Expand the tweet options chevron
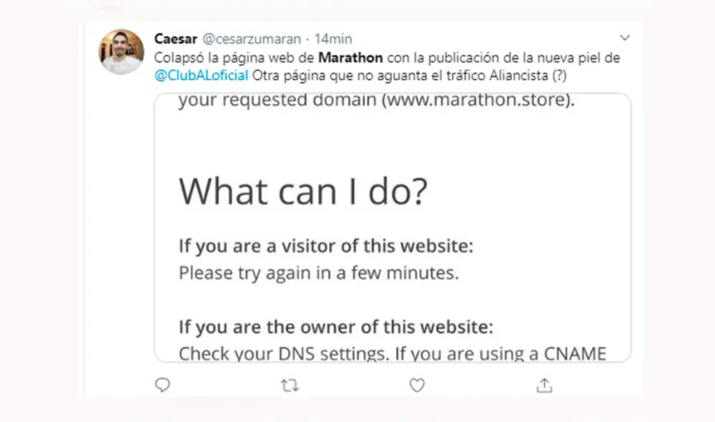 (x=625, y=38)
